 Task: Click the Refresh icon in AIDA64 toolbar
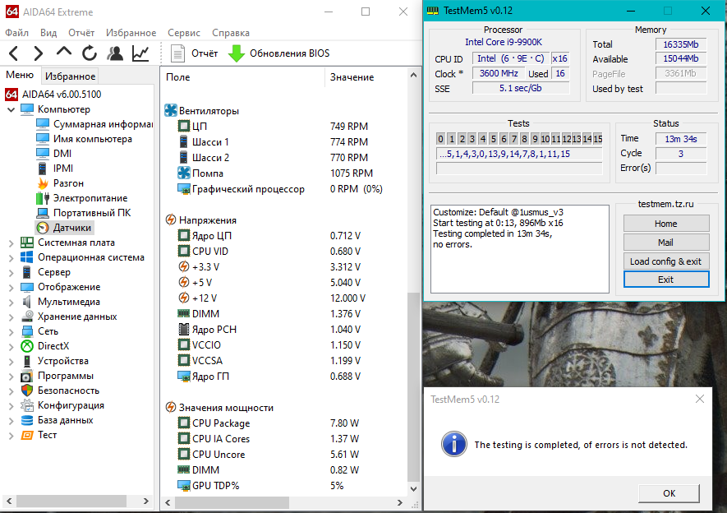tap(90, 53)
